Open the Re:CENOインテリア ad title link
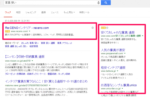 (x=27, y=28)
